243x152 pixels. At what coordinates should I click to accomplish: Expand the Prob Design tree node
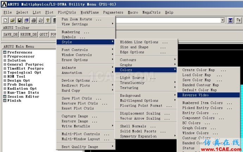(5, 84)
